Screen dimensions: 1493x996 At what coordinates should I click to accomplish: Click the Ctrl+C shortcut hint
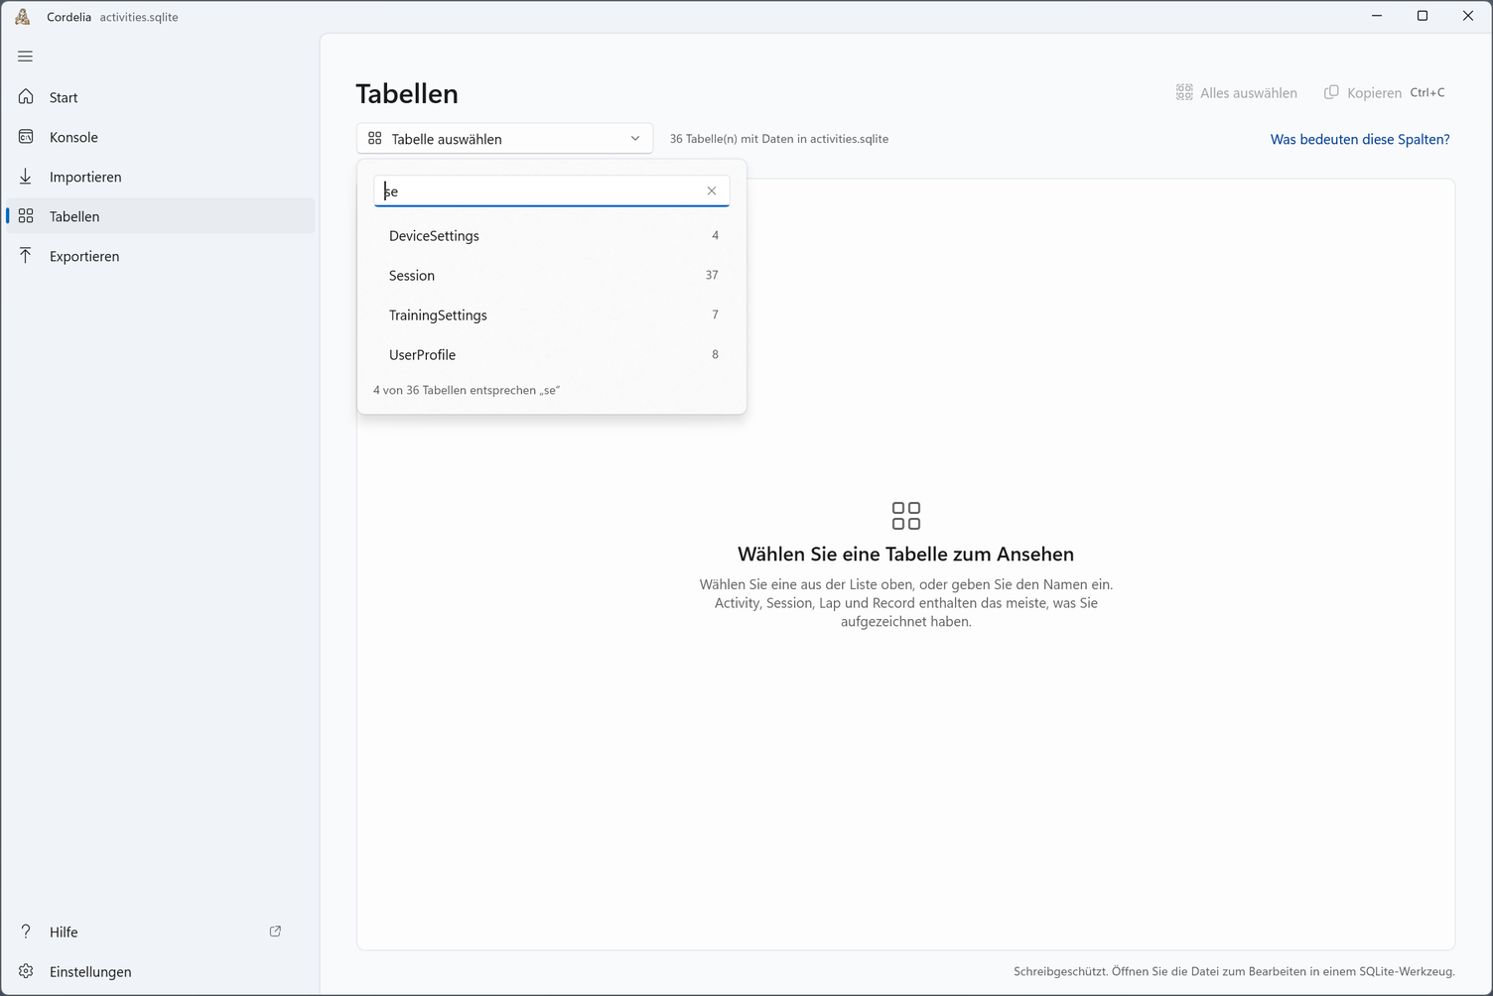(1427, 92)
